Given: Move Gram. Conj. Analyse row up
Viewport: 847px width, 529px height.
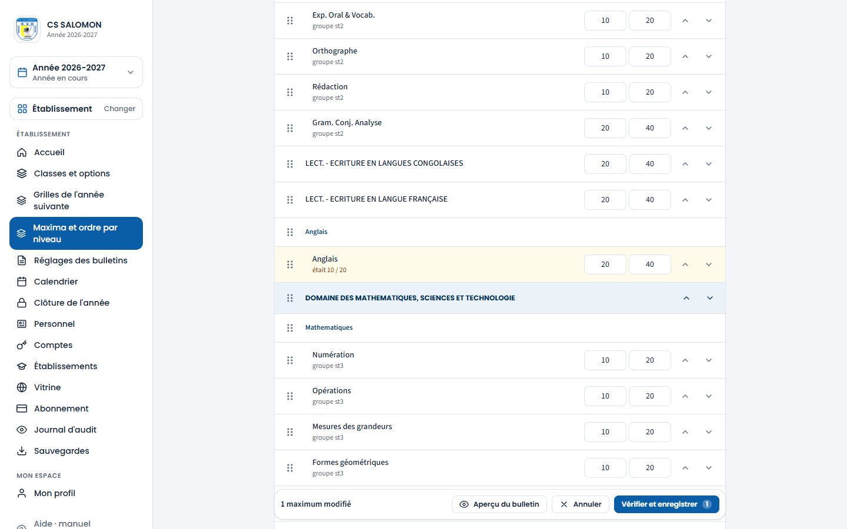Looking at the screenshot, I should [685, 128].
